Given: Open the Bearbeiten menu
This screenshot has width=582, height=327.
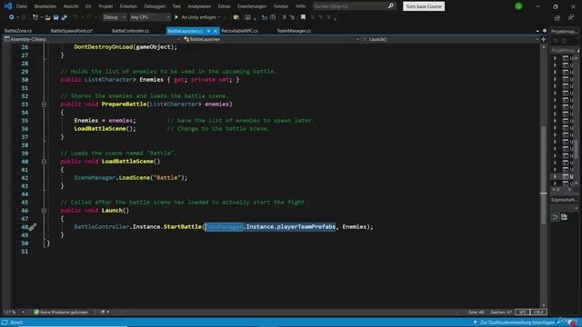Looking at the screenshot, I should point(45,6).
